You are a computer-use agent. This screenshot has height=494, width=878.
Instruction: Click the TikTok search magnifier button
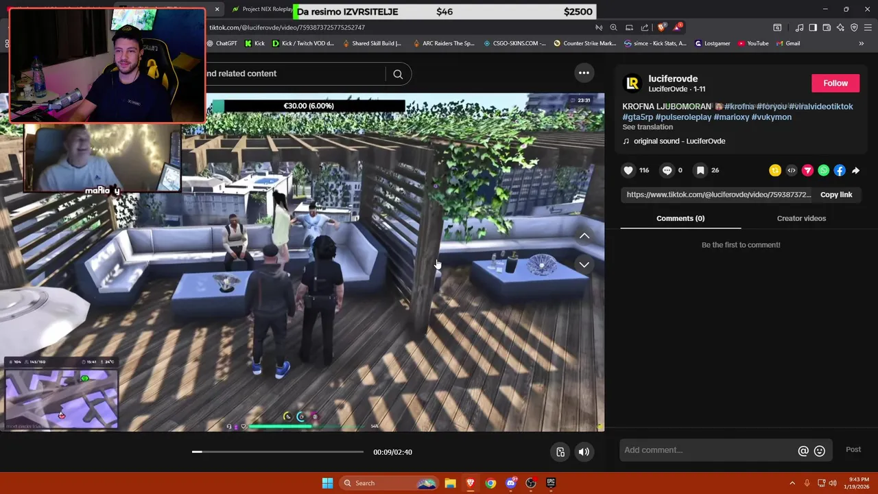tap(398, 74)
